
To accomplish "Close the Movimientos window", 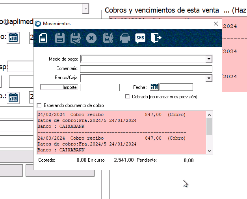I will point(215,24).
